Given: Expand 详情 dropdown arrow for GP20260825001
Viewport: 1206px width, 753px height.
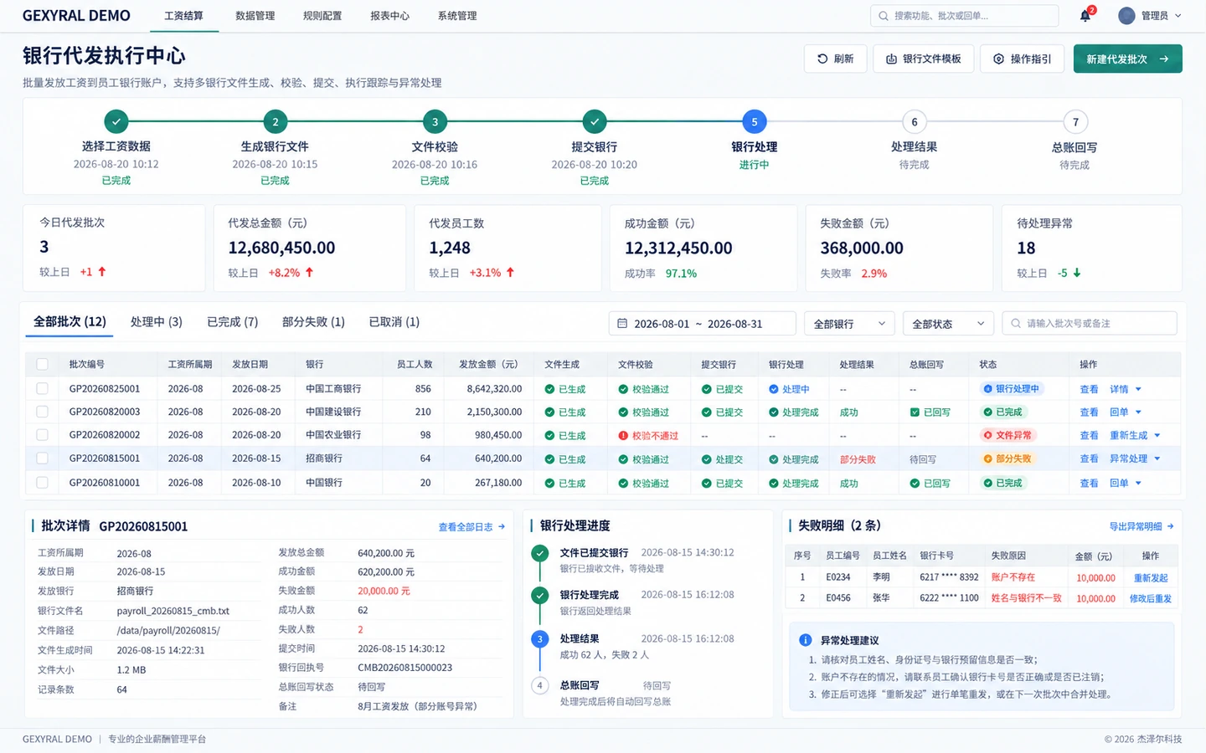Looking at the screenshot, I should (1138, 389).
